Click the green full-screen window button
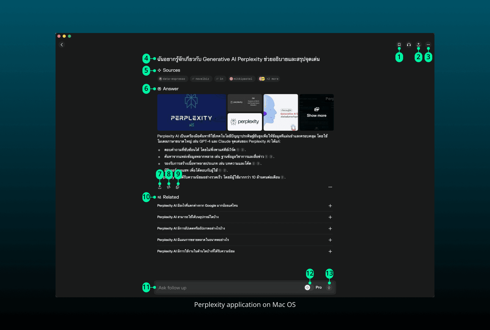 (70, 36)
